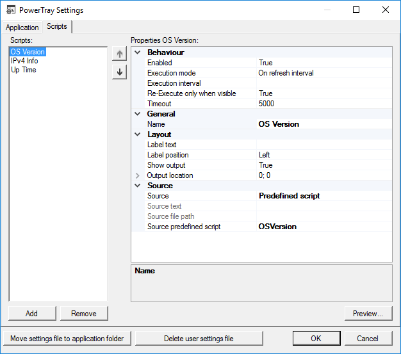This screenshot has width=401, height=354.
Task: Select IPv4 Info script in the list
Action: (24, 61)
